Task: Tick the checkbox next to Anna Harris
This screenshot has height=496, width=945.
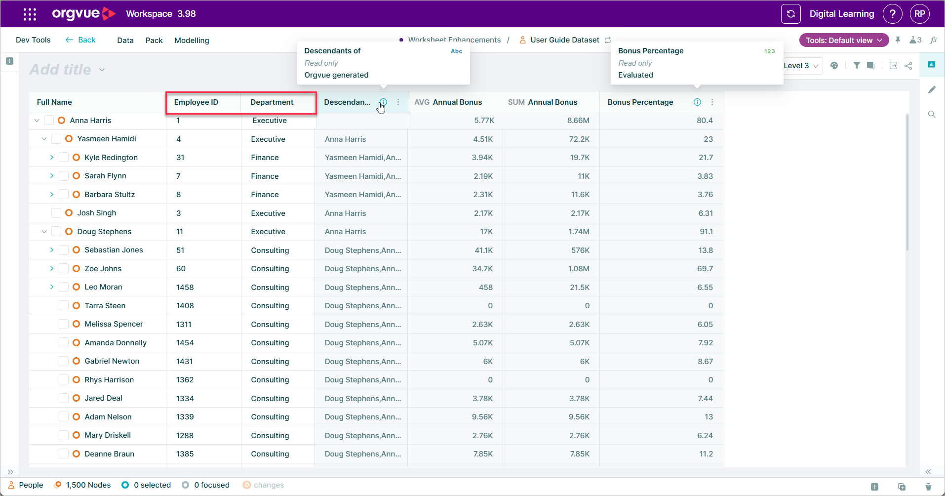Action: coord(49,120)
